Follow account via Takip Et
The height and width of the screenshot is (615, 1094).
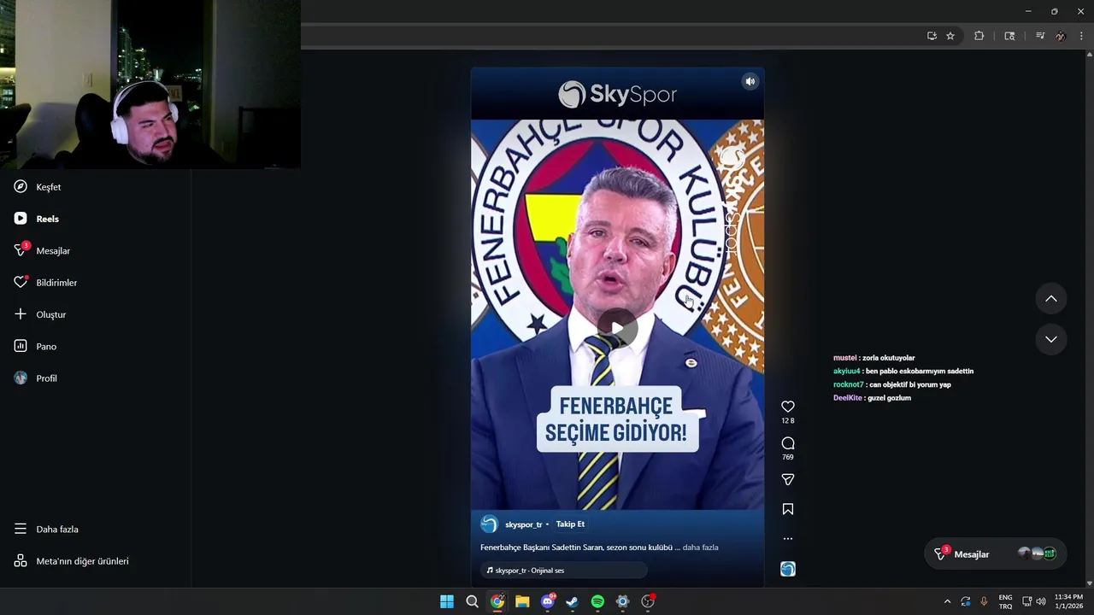point(570,524)
